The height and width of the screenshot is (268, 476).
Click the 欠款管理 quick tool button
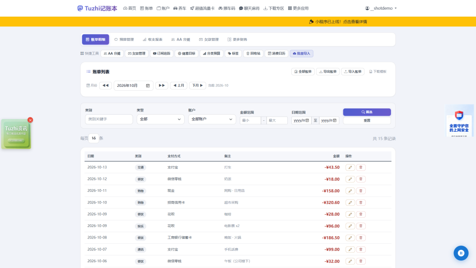click(137, 53)
